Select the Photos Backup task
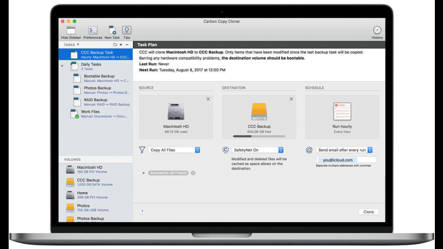Image resolution: width=443 pixels, height=249 pixels. pyautogui.click(x=96, y=90)
